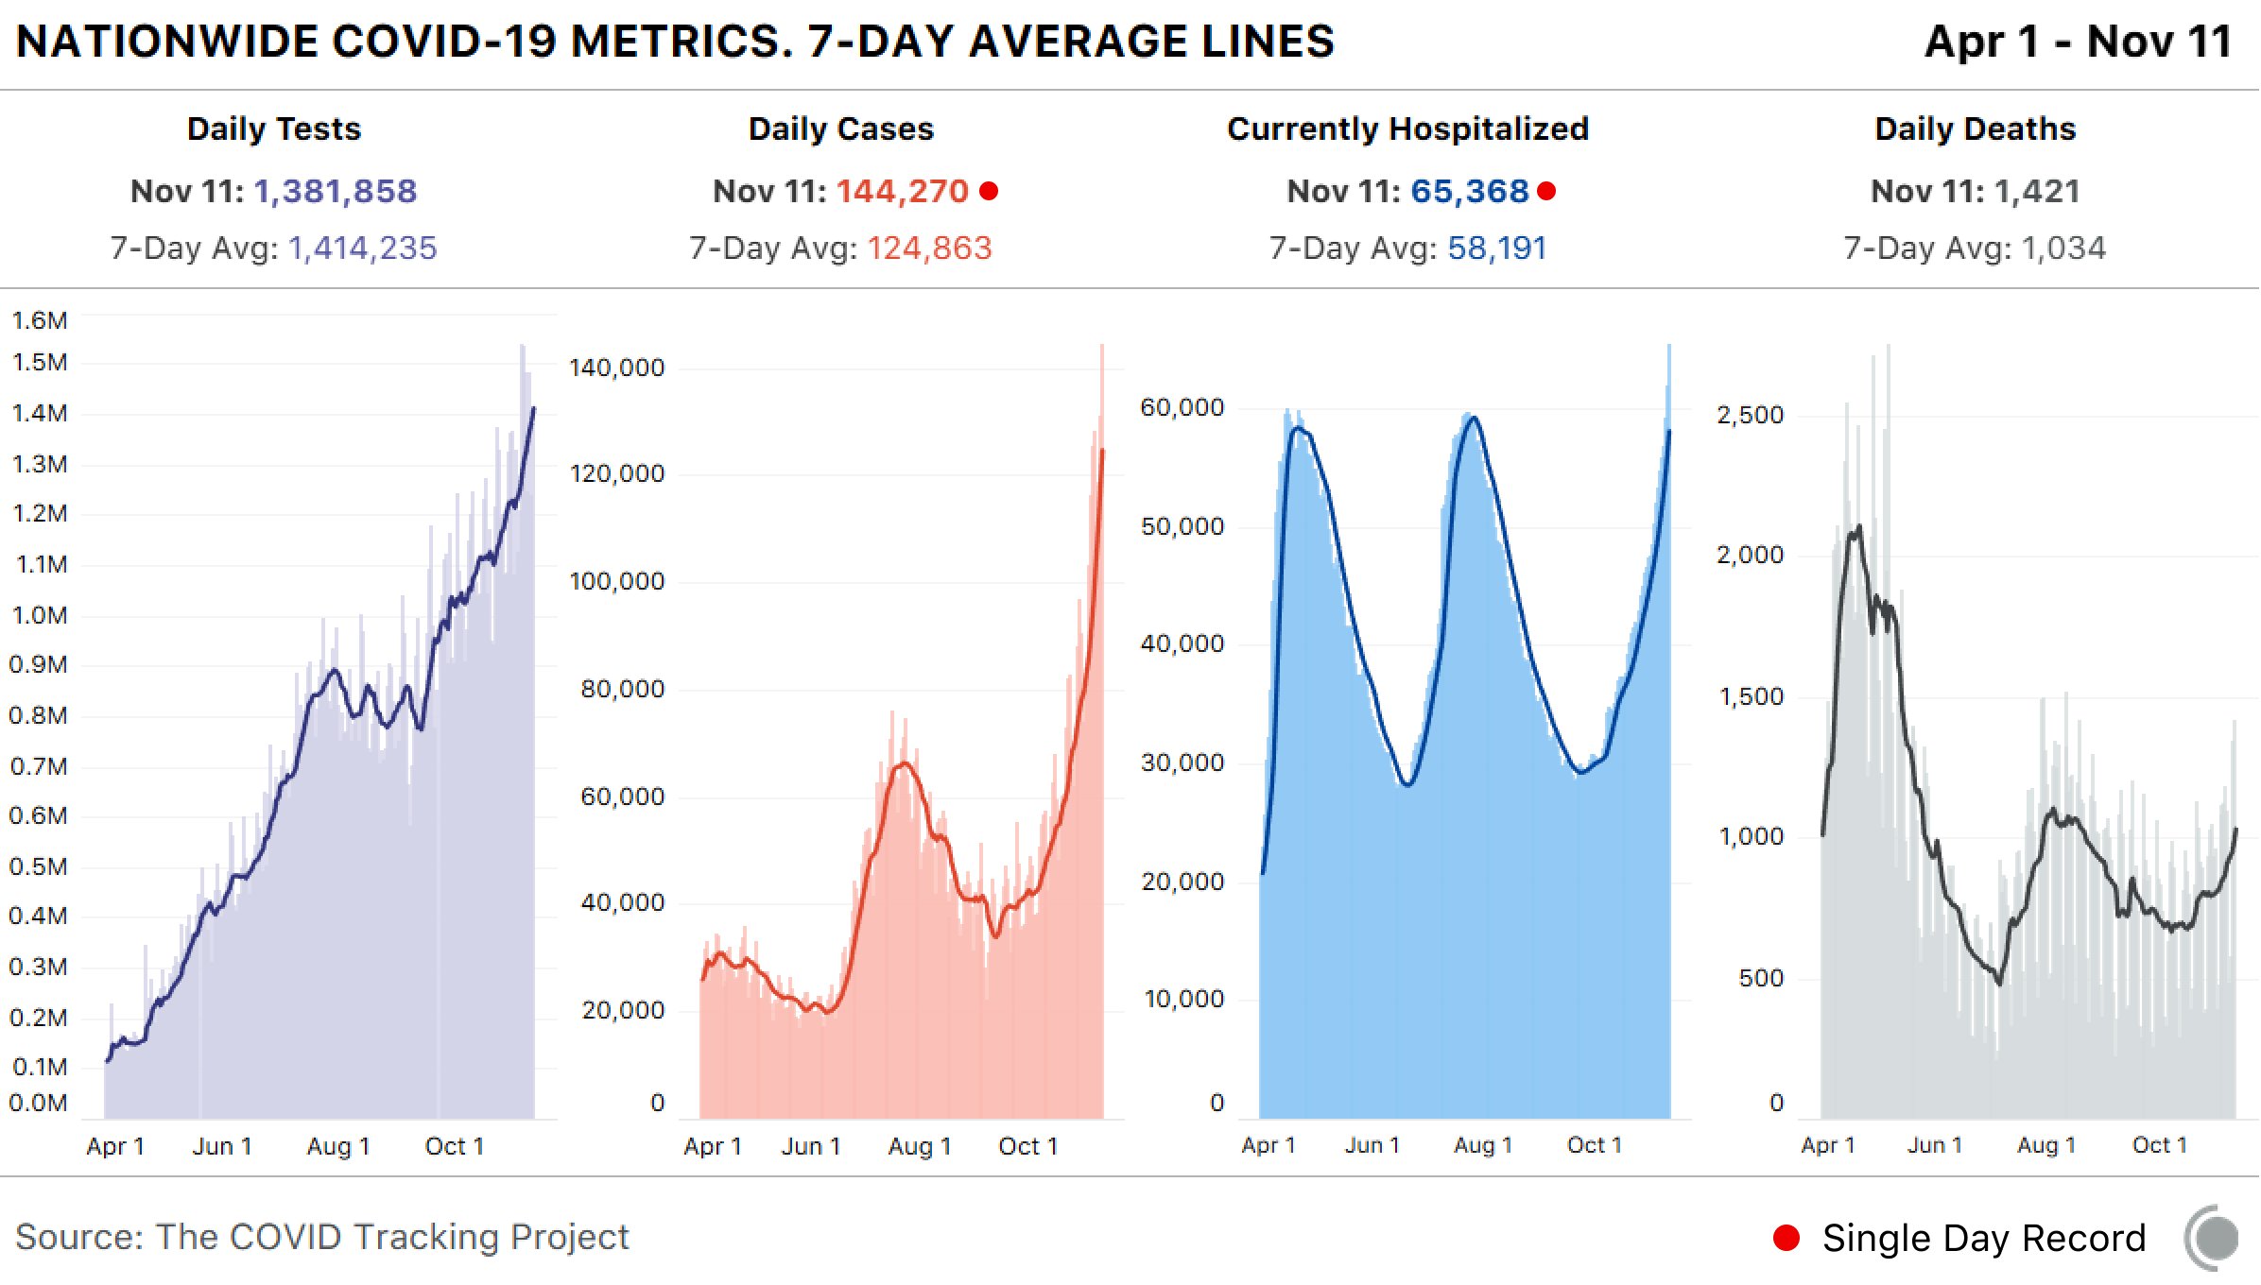Click the Aug 1 label on Daily Tests axis
Screen dimensions: 2261x1285
338,1146
